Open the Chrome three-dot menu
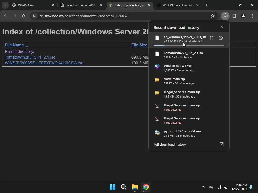258x193 pixels. [x=252, y=16]
